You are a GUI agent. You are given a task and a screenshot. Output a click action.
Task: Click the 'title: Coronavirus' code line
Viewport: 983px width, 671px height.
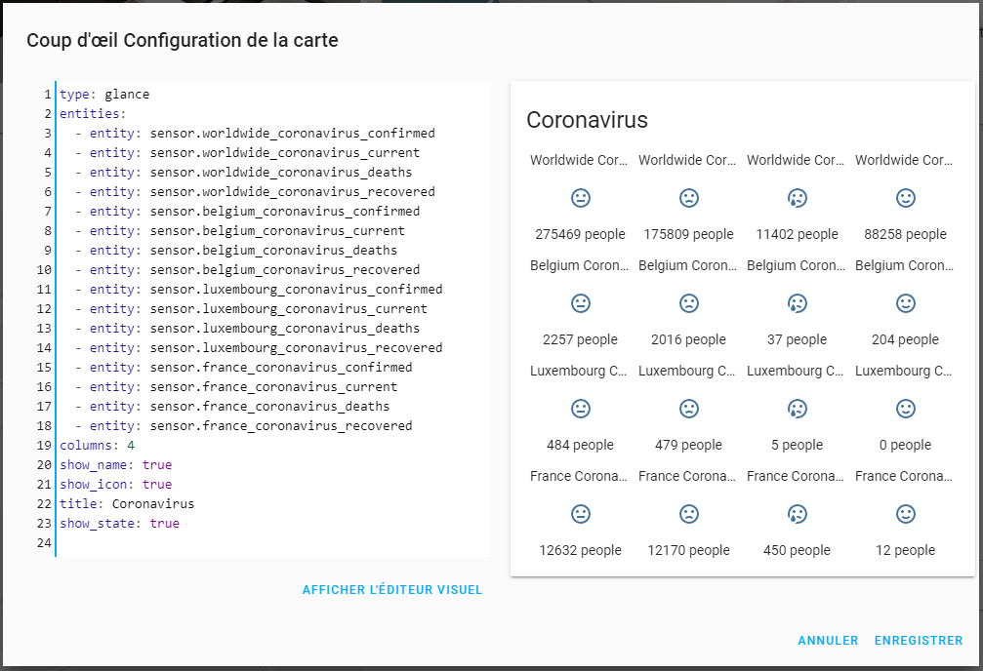127,504
